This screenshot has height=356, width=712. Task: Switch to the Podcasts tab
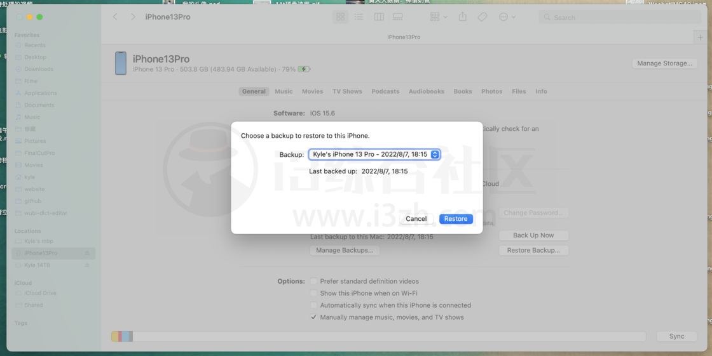coord(385,91)
